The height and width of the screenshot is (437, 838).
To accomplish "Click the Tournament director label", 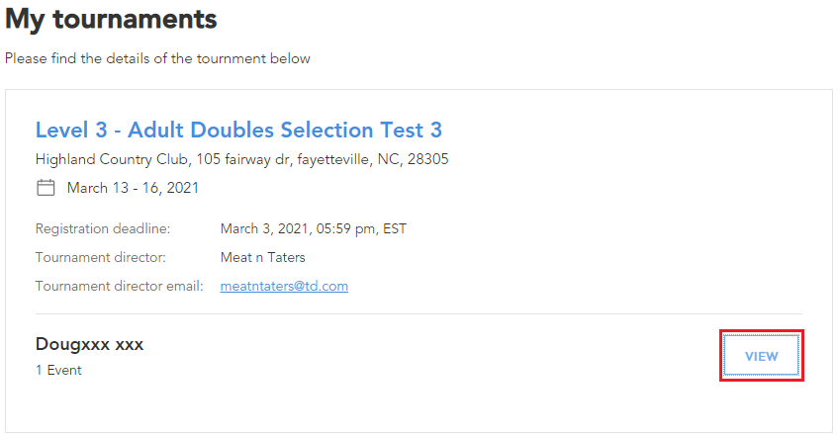I will tap(101, 257).
